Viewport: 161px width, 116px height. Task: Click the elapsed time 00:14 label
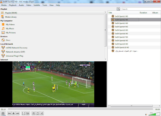(x=3, y=109)
